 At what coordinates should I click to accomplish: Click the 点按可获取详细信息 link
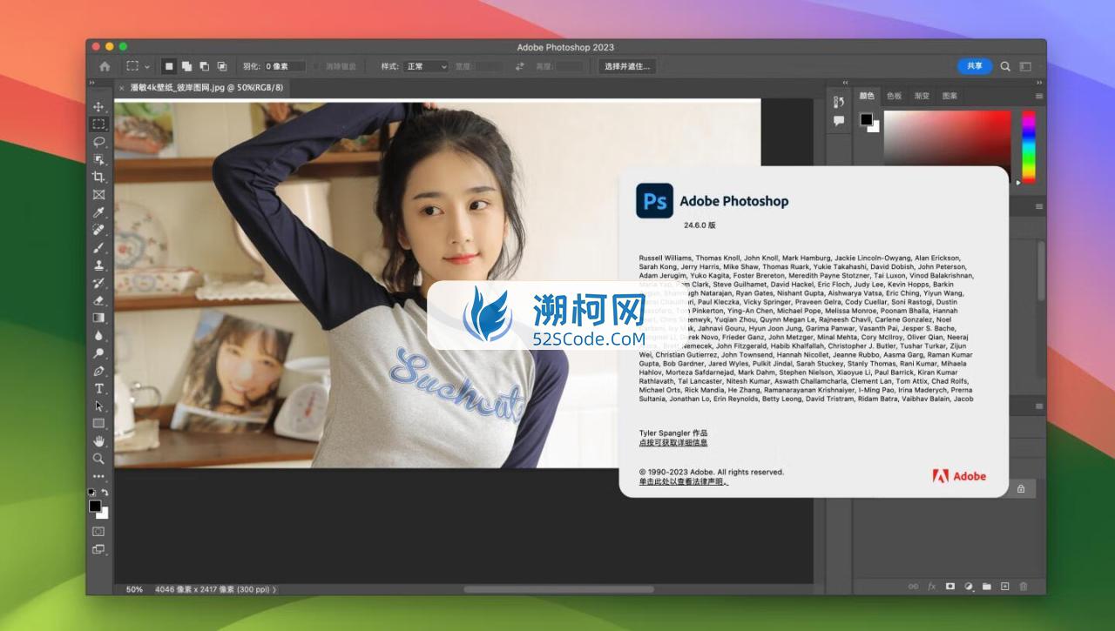click(x=673, y=443)
